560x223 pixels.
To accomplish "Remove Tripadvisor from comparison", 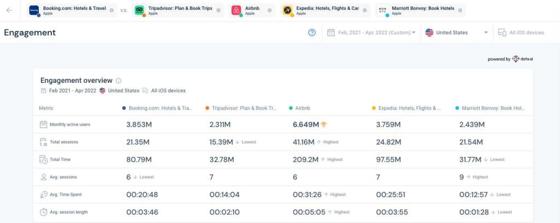I will tap(218, 10).
